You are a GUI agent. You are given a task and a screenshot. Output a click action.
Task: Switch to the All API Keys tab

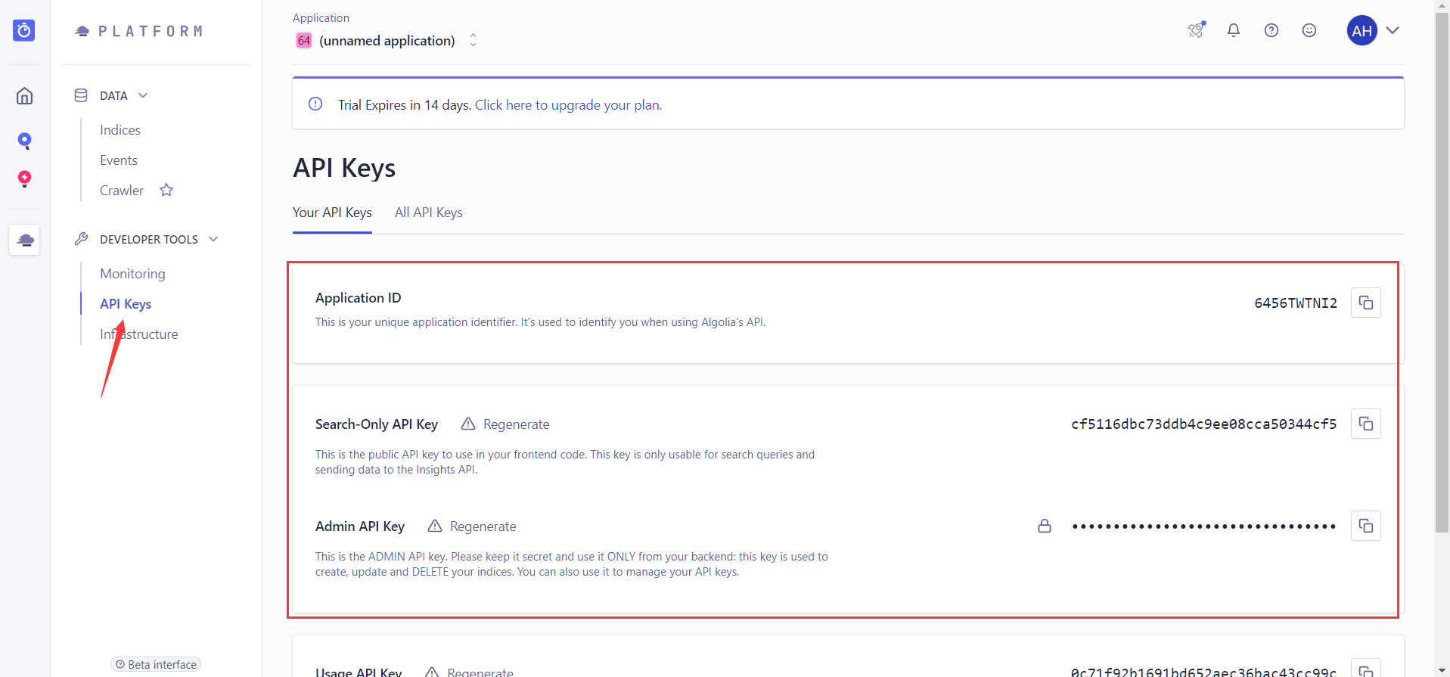point(428,213)
